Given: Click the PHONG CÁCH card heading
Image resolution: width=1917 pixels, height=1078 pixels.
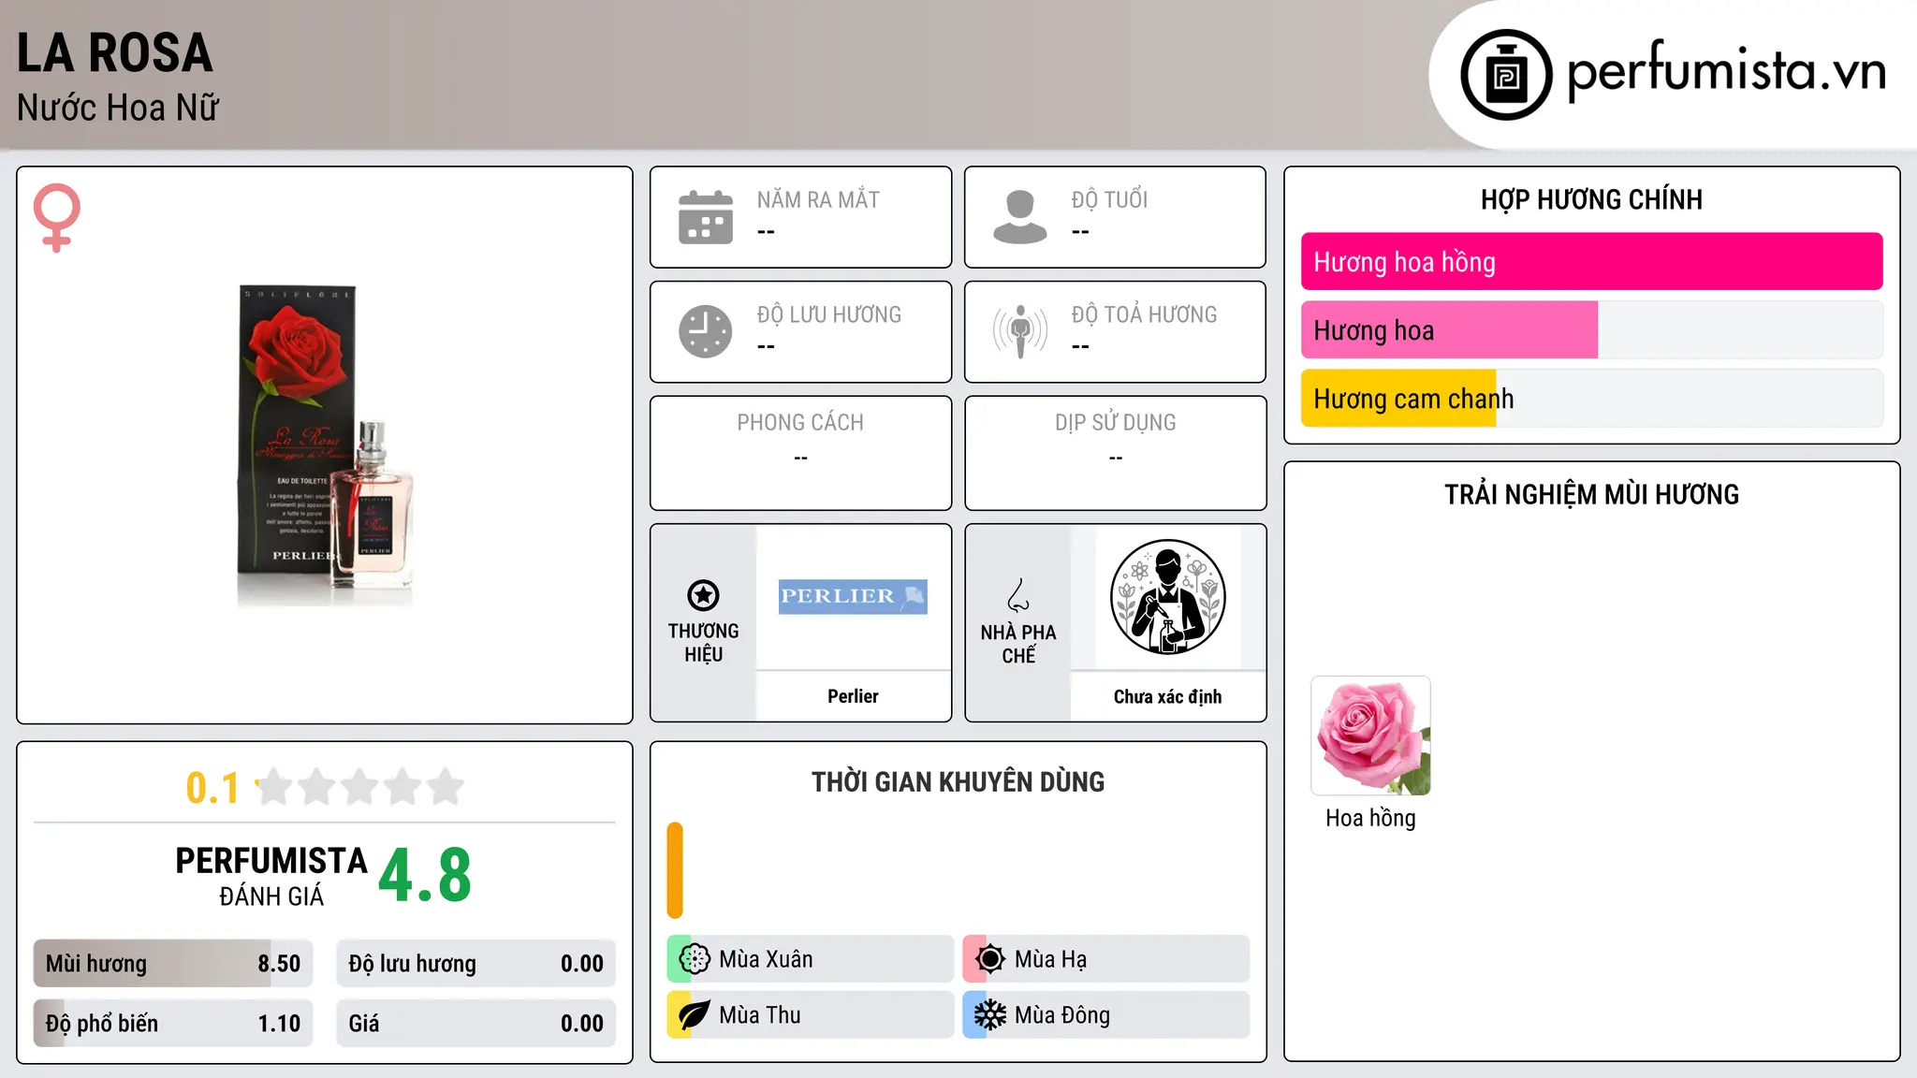Looking at the screenshot, I should pyautogui.click(x=800, y=423).
